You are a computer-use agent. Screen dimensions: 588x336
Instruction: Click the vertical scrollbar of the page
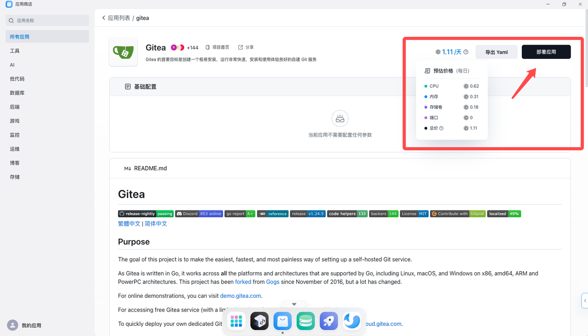(x=586, y=48)
